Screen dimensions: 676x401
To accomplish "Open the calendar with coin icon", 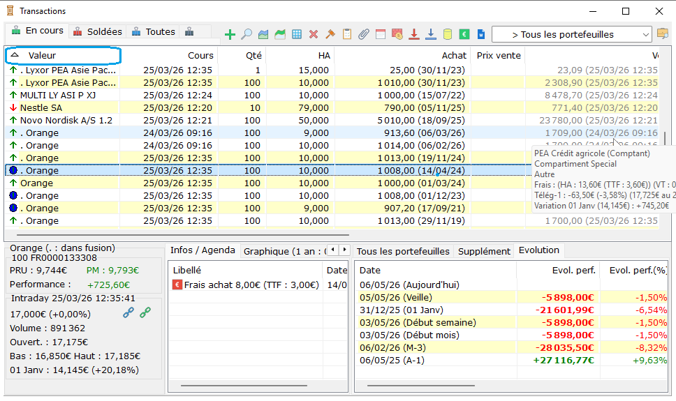I will [397, 34].
